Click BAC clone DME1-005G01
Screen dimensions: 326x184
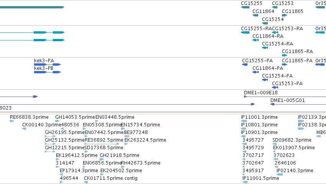pyautogui.click(x=288, y=100)
